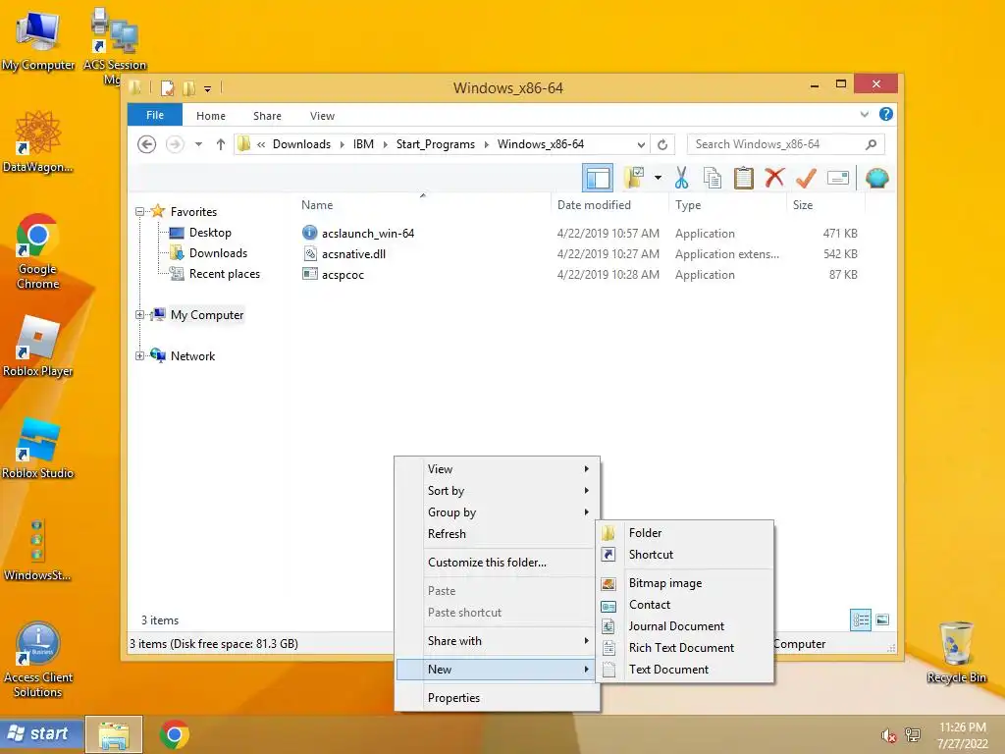This screenshot has width=1005, height=754.
Task: Expand the ribbon with the chevron
Action: pos(864,114)
